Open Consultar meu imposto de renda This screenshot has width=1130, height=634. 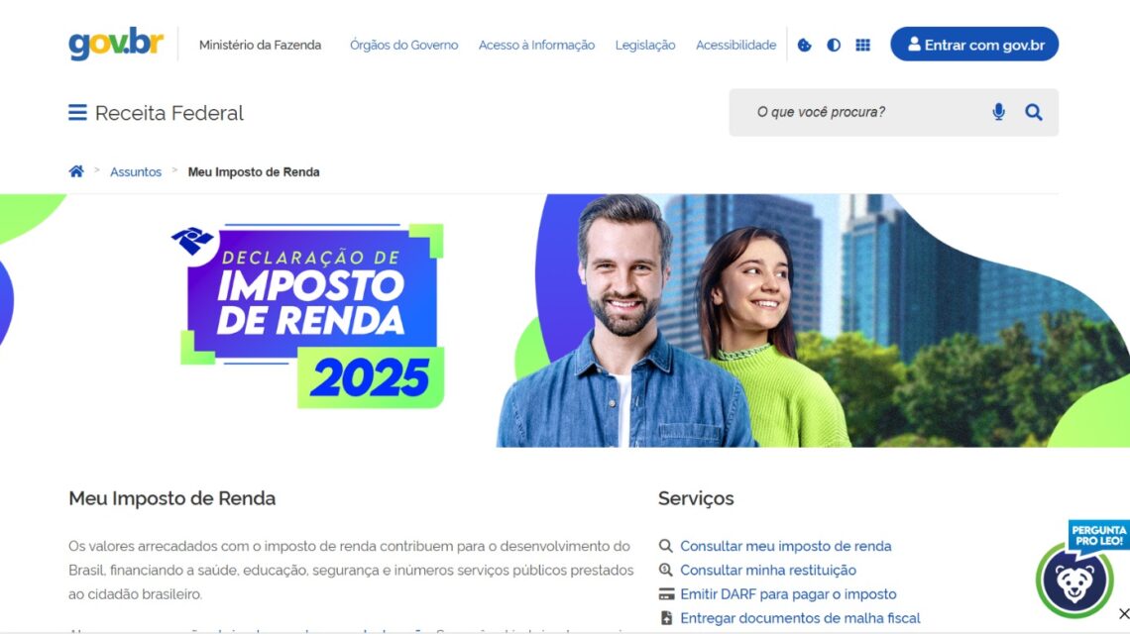coord(785,546)
